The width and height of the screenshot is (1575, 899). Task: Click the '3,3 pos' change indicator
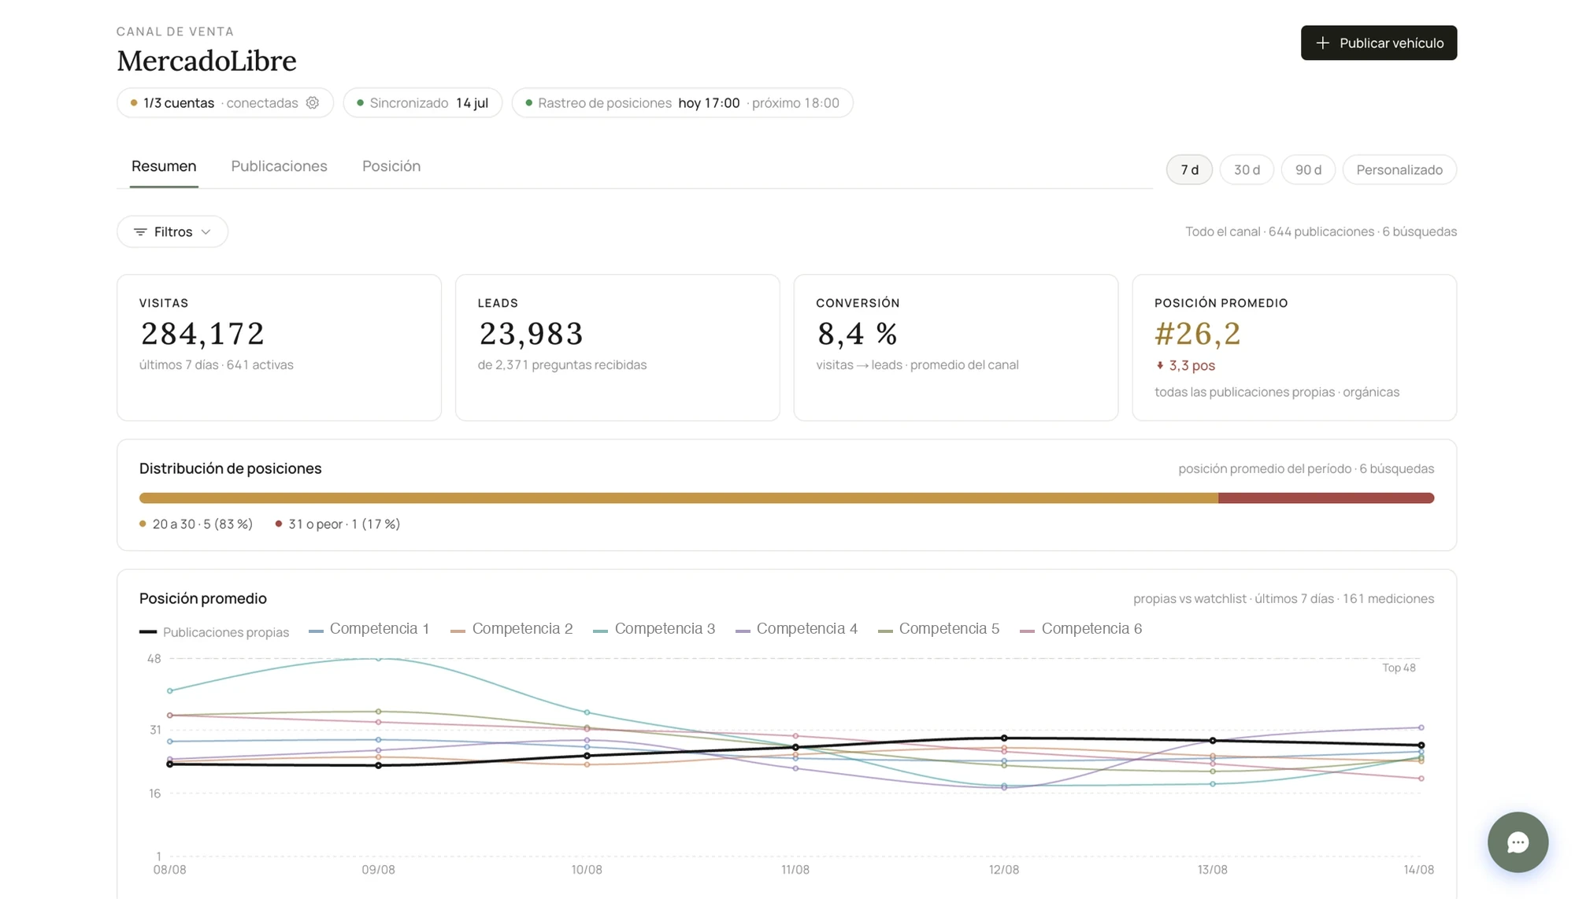(1185, 365)
